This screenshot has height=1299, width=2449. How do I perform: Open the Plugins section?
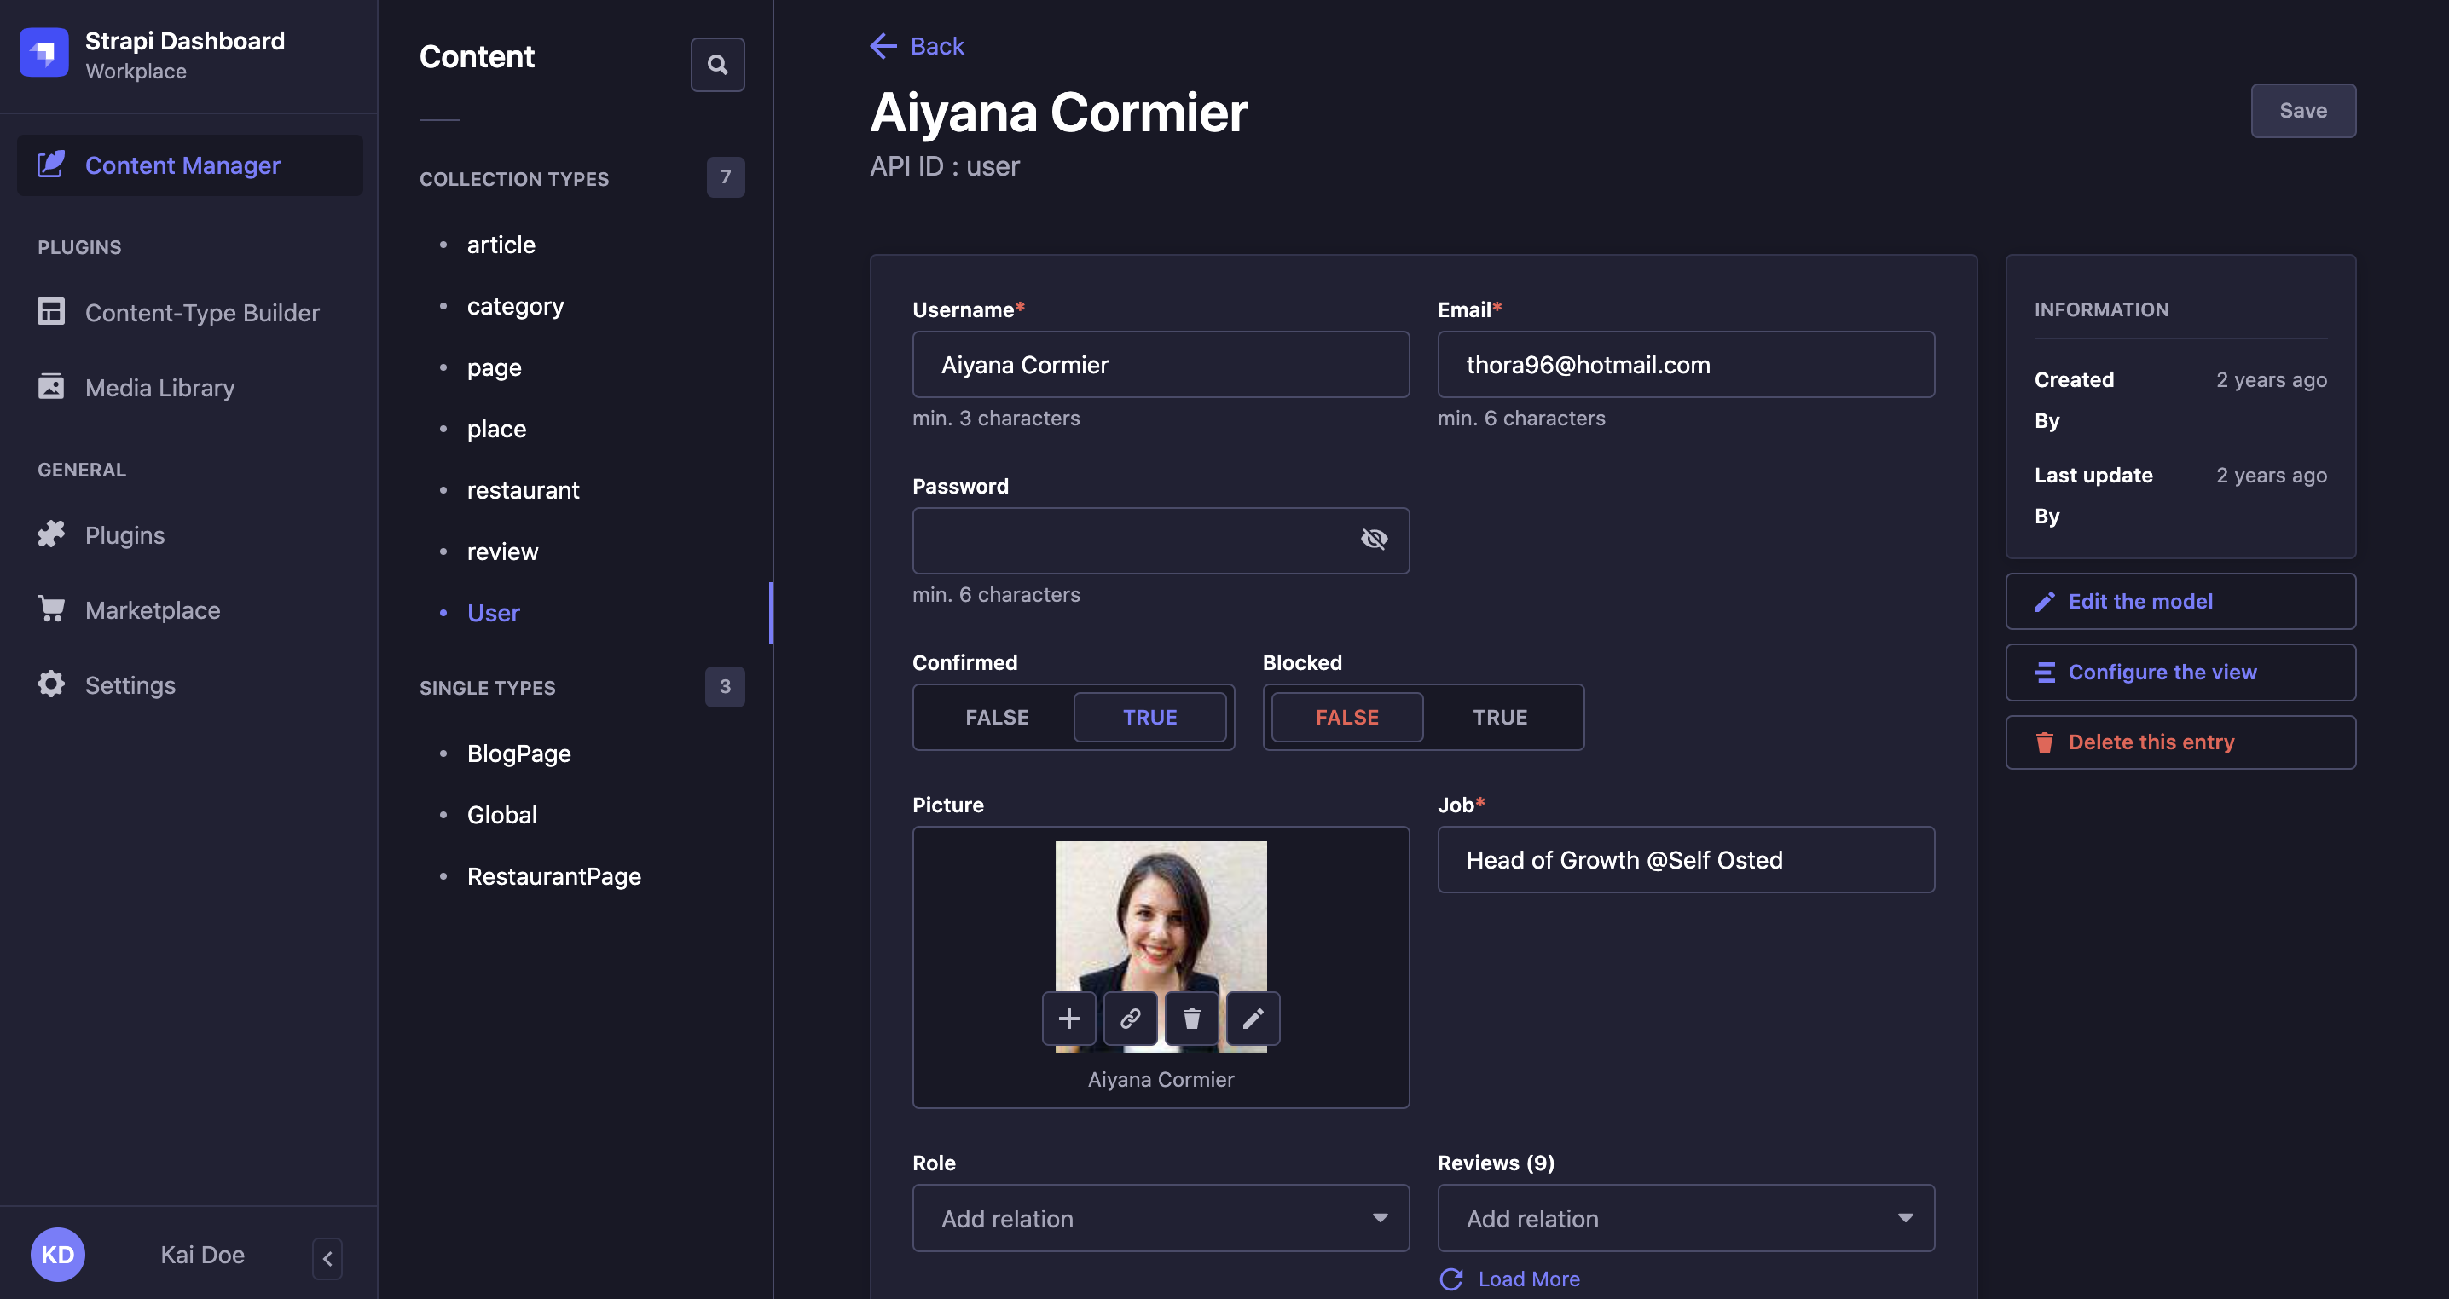[124, 534]
